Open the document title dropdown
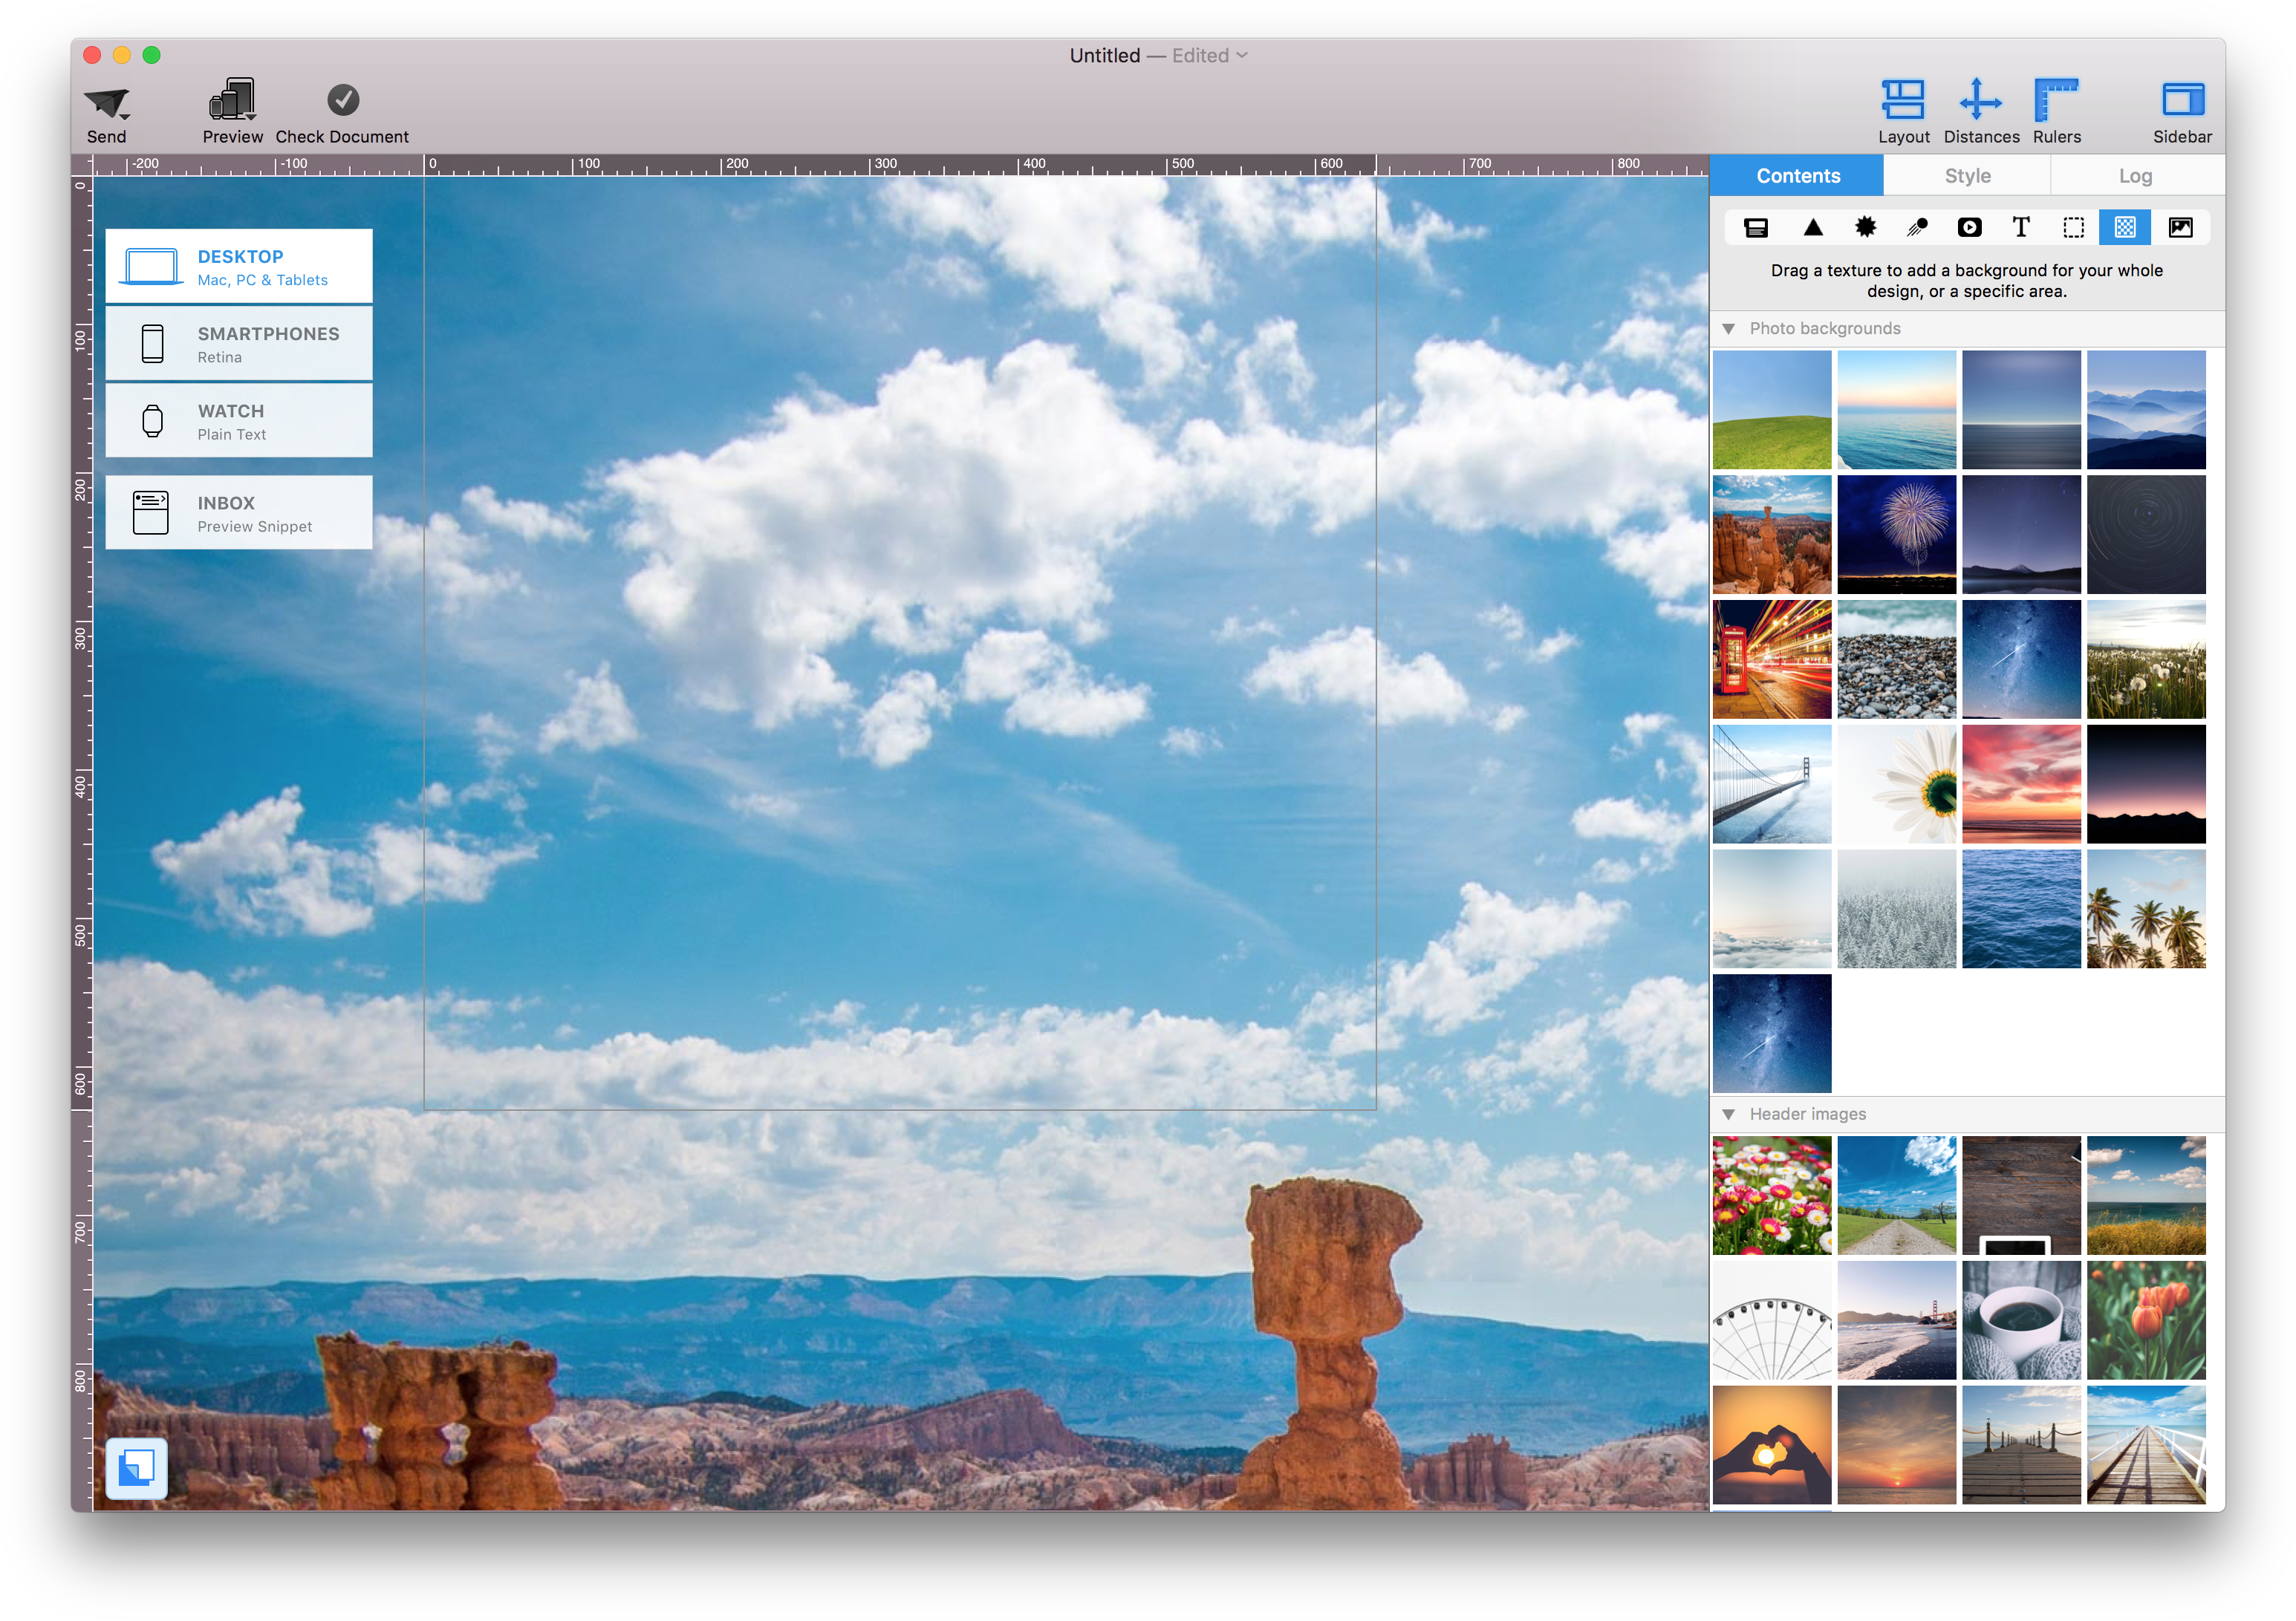The width and height of the screenshot is (2296, 1621). (x=1242, y=56)
